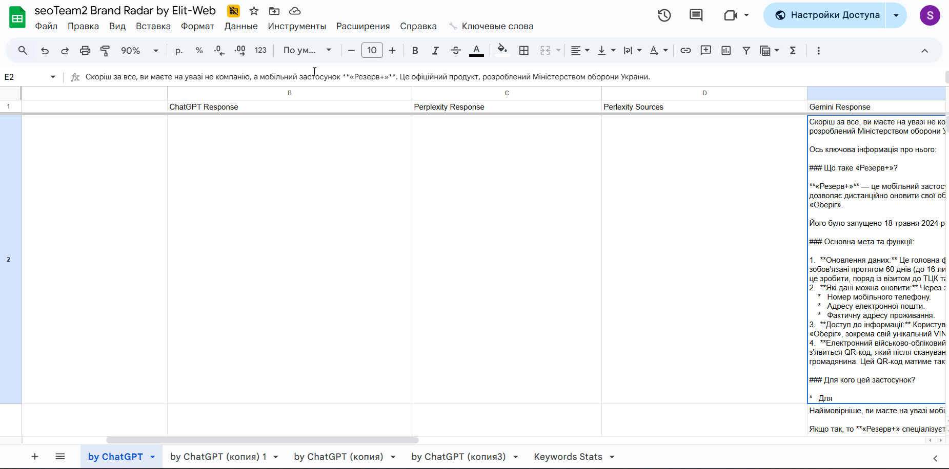
Task: Open the all sheets list
Action: tap(60, 456)
